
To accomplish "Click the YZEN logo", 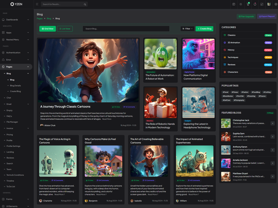I will coord(17,4).
